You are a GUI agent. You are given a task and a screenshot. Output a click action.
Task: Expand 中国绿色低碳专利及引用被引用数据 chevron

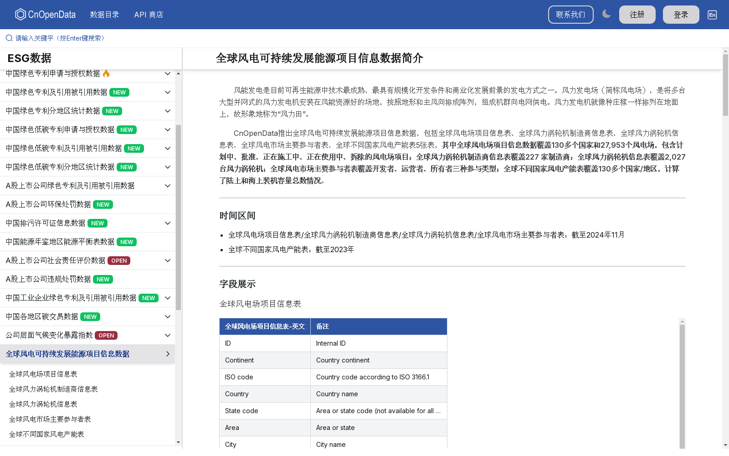click(168, 148)
